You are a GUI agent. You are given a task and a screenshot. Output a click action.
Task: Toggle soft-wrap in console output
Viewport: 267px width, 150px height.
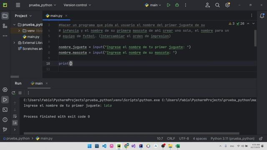[x=15, y=116]
